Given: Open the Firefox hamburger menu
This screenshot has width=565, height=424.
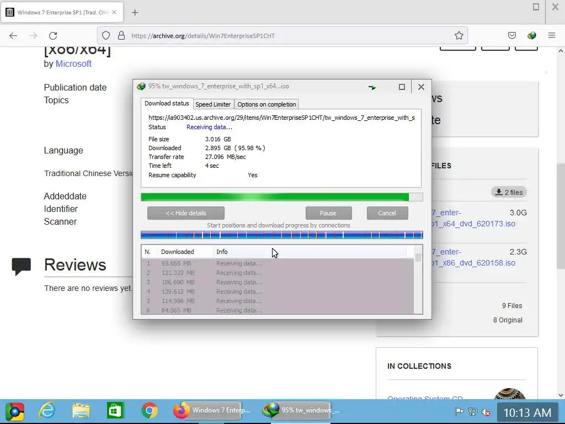Looking at the screenshot, I should tap(551, 35).
